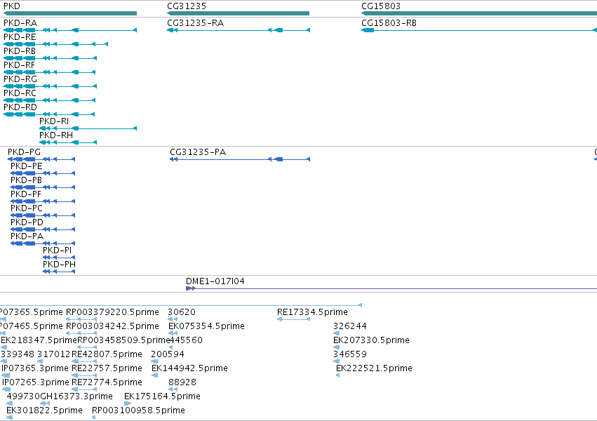Choose the PKD-PA protein label

pyautogui.click(x=27, y=236)
